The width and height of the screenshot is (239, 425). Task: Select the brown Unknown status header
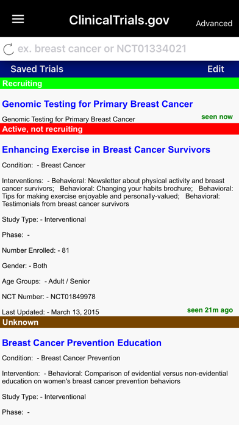point(120,322)
